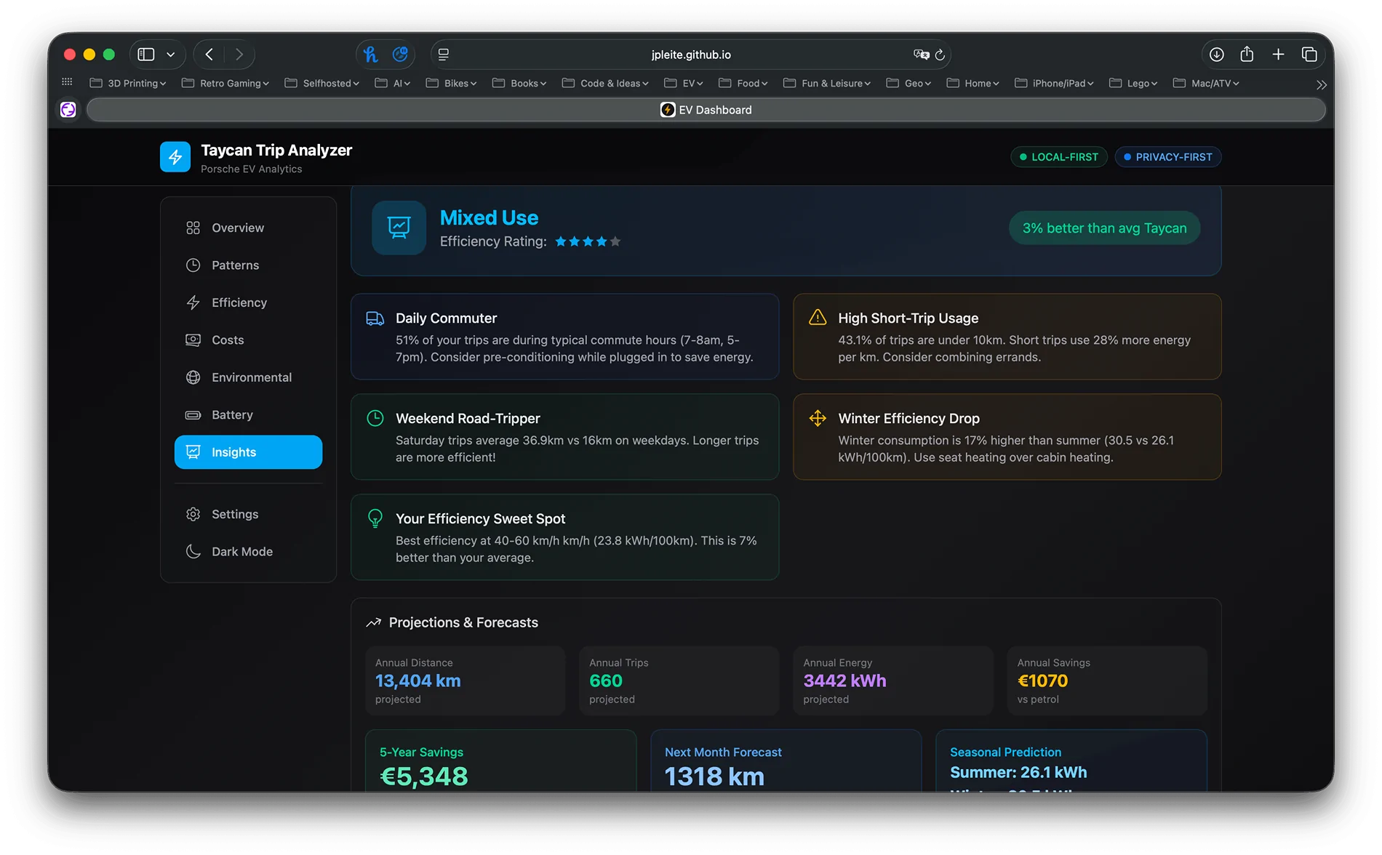The image size is (1382, 855).
Task: Select Patterns via the clock icon
Action: [x=193, y=265]
